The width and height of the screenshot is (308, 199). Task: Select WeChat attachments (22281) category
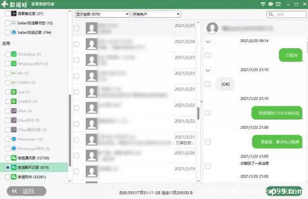click(x=32, y=177)
